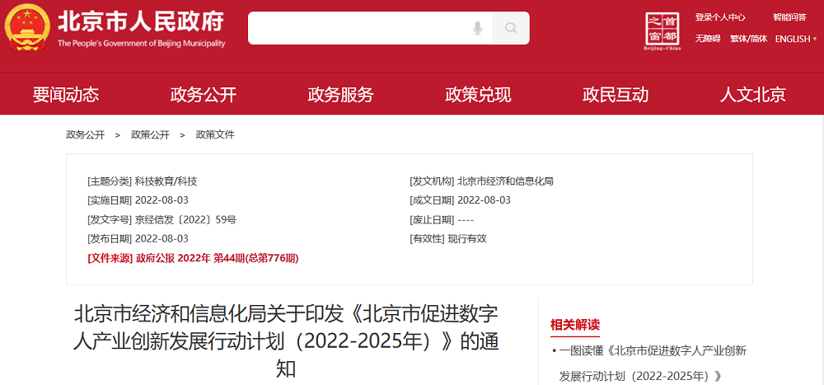Select the 成文日期 2022-08-03 value

[x=484, y=200]
